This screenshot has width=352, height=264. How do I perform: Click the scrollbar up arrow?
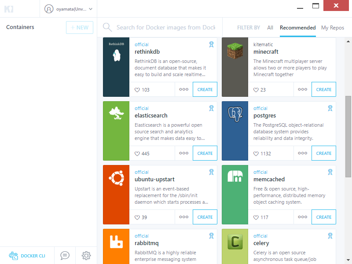click(x=348, y=41)
